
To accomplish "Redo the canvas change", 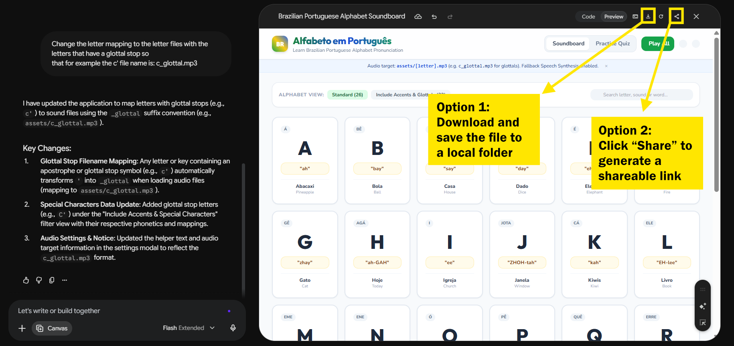I will (x=450, y=16).
